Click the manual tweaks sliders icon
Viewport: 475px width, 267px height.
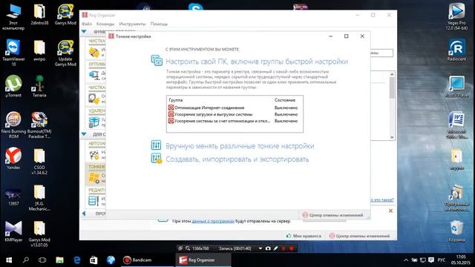tap(156, 145)
